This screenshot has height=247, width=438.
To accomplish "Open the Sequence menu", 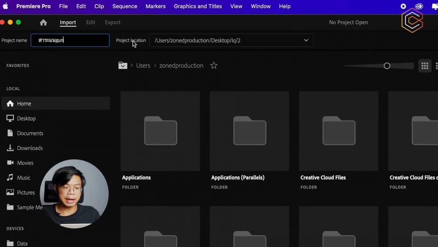I will [125, 6].
